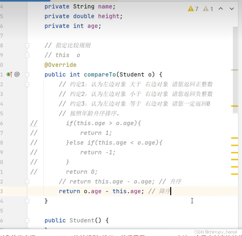The image size is (242, 236).
Task: Click the olive stripe marker near compareTo line
Action: point(235,70)
